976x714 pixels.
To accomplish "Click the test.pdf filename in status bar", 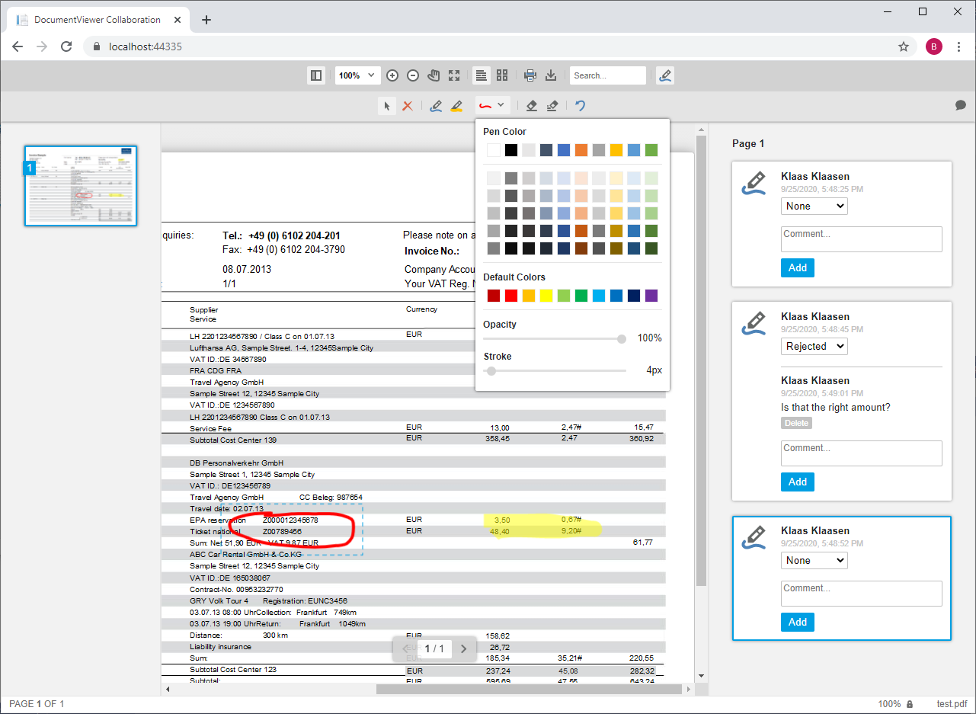I will (952, 704).
